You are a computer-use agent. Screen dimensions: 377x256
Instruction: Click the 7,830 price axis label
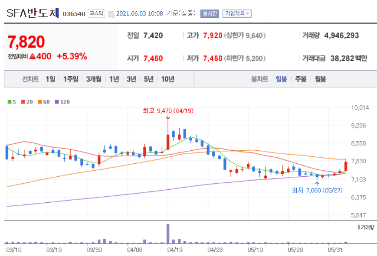(x=358, y=161)
